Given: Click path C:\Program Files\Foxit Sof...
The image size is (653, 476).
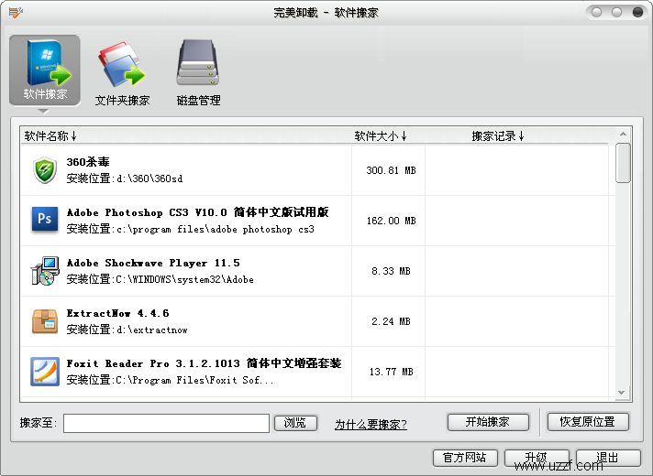Looking at the screenshot, I should click(195, 381).
